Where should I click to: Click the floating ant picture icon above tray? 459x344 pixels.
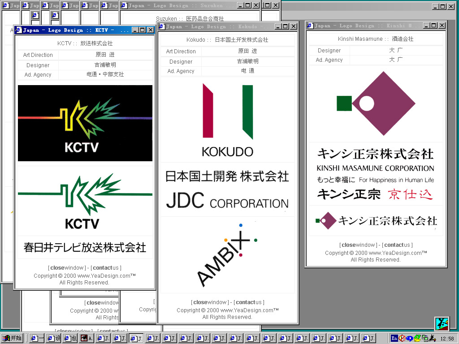[x=442, y=324]
